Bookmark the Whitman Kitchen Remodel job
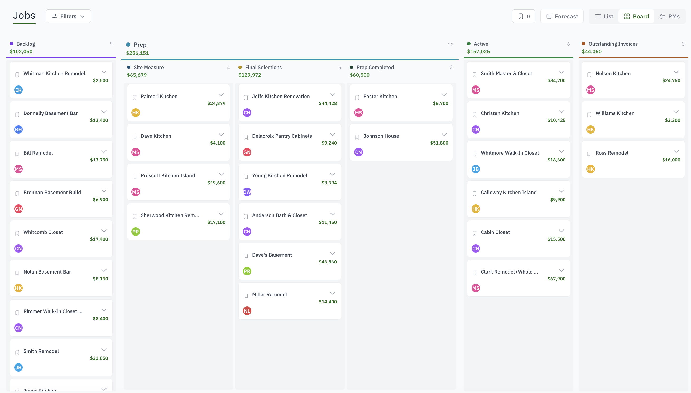This screenshot has height=393, width=691. pos(17,75)
